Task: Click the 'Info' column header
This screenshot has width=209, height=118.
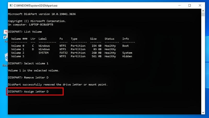Action: 126,39
